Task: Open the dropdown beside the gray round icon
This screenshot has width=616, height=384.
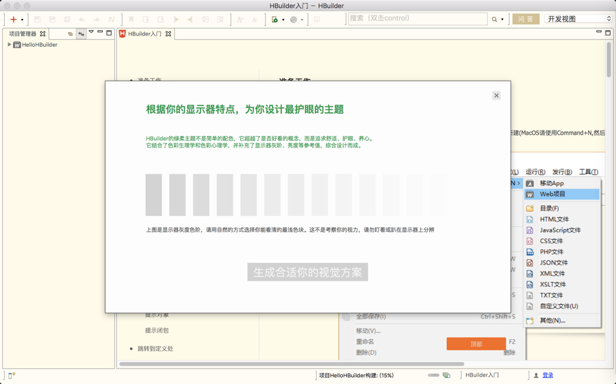Action: [302, 20]
